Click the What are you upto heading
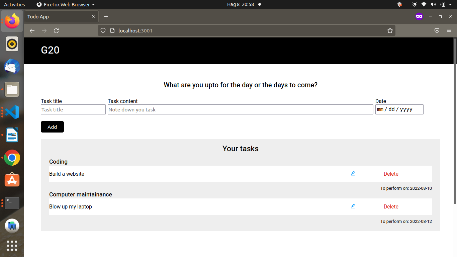 [241, 85]
